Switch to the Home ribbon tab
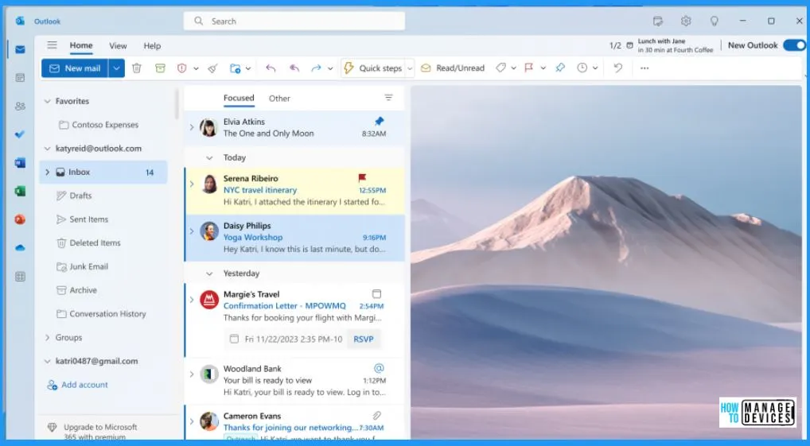 (81, 45)
